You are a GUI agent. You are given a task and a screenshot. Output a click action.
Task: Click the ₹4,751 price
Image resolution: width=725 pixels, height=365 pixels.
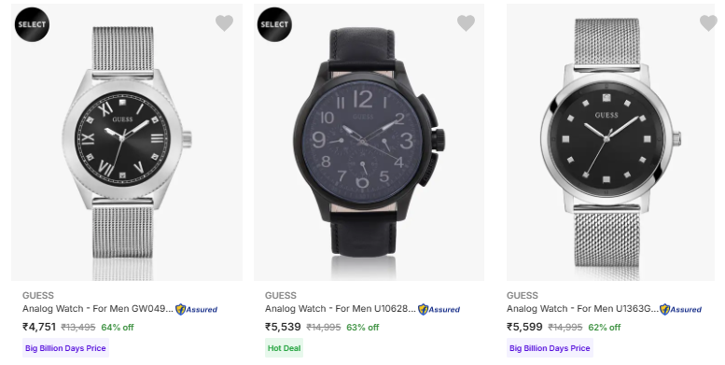tap(39, 327)
